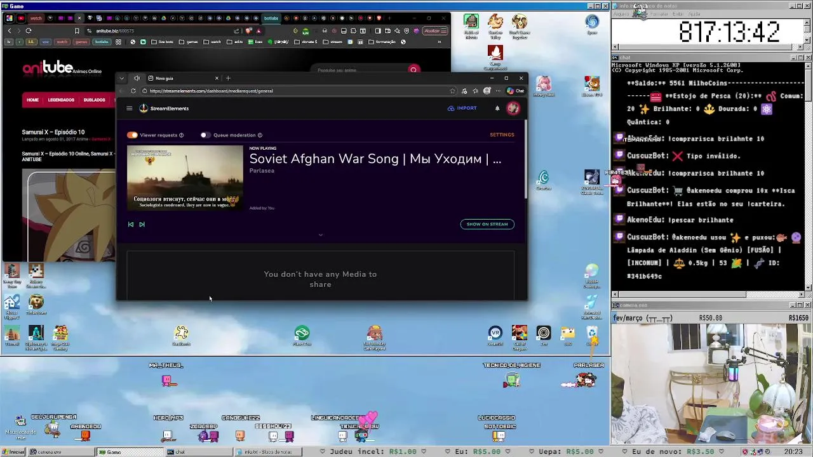Screen dimensions: 813x457
Task: Expand the bookmarks overflow chevron
Action: (x=439, y=42)
